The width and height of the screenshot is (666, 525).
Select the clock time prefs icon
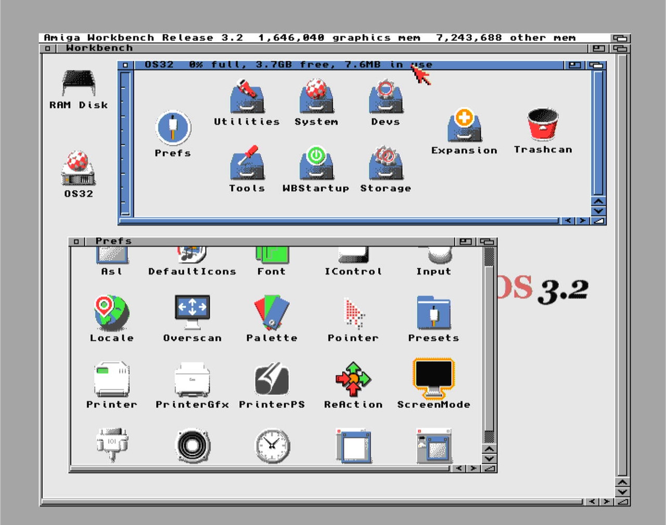[x=272, y=446]
